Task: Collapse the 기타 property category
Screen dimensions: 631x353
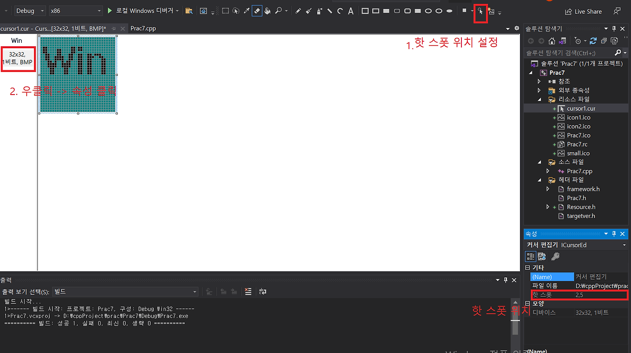Action: 527,268
